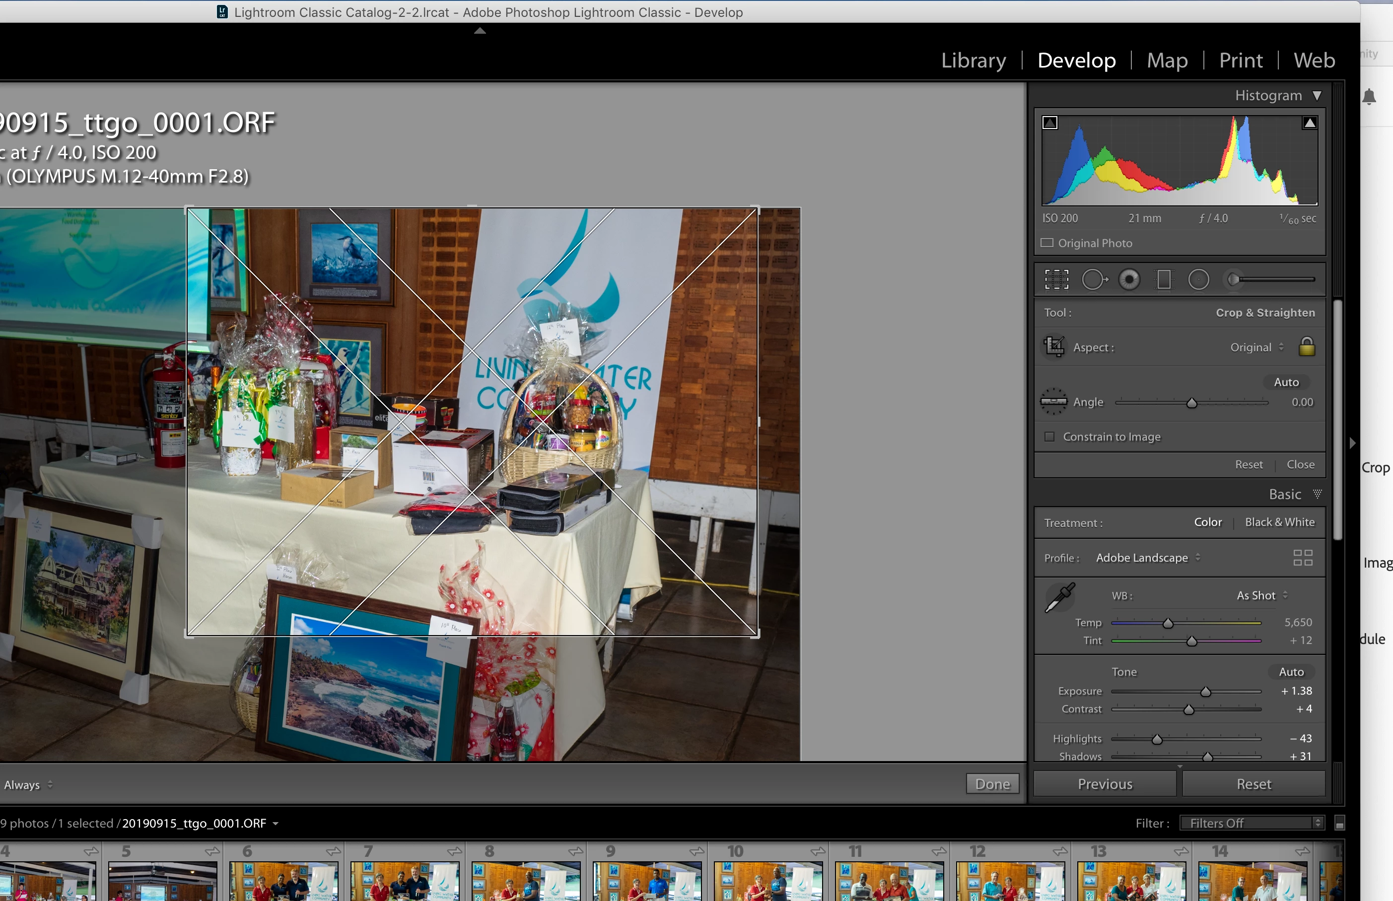Select the Red Eye Correction tool

(x=1129, y=280)
